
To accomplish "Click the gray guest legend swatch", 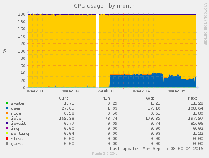I will click(x=7, y=143).
